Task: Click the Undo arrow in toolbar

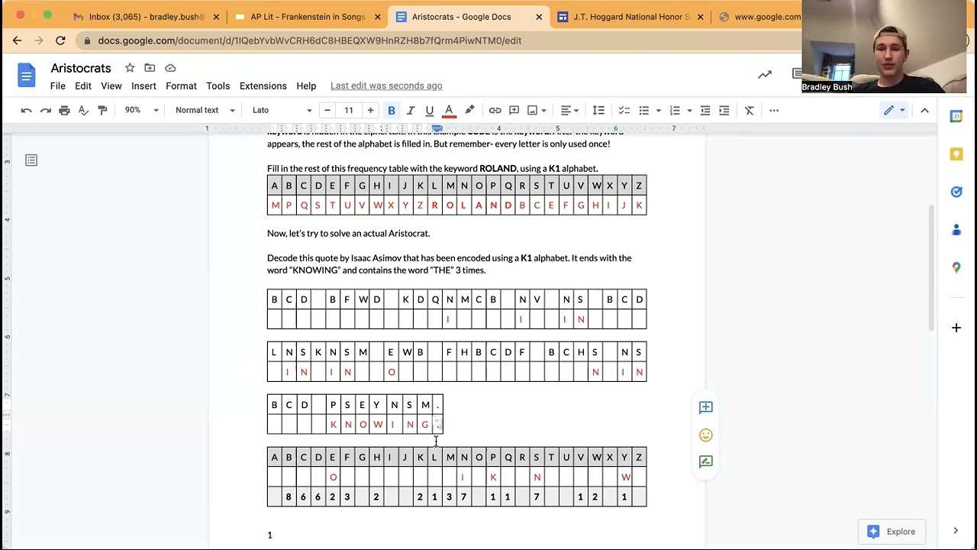Action: click(27, 111)
